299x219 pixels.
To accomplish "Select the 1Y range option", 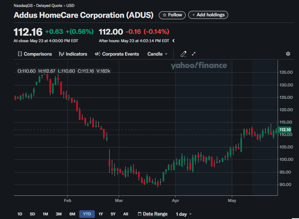I will click(x=101, y=214).
